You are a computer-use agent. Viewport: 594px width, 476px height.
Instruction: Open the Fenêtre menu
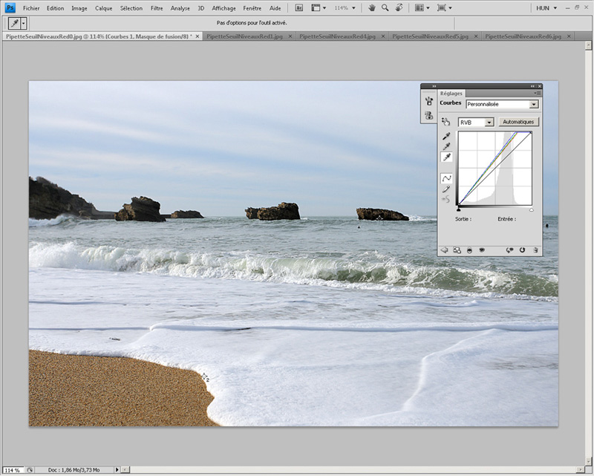(252, 8)
